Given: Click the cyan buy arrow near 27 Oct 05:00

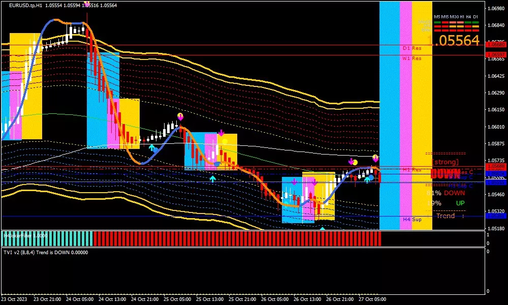Looking at the screenshot, I should click(x=367, y=179).
